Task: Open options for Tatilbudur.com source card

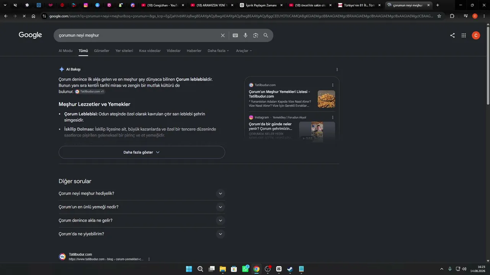Action: click(x=333, y=85)
